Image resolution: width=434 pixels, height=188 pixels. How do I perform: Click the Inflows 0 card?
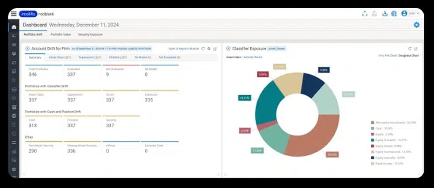click(121, 148)
